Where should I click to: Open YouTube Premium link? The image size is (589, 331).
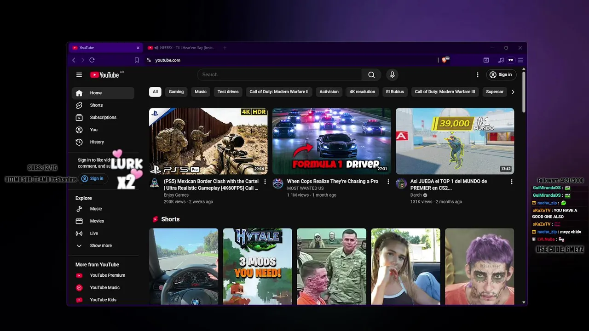point(103,275)
